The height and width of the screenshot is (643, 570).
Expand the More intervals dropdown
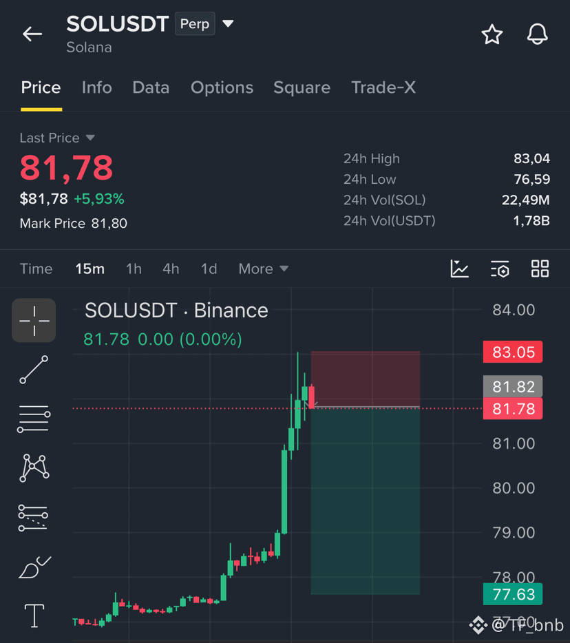click(263, 269)
